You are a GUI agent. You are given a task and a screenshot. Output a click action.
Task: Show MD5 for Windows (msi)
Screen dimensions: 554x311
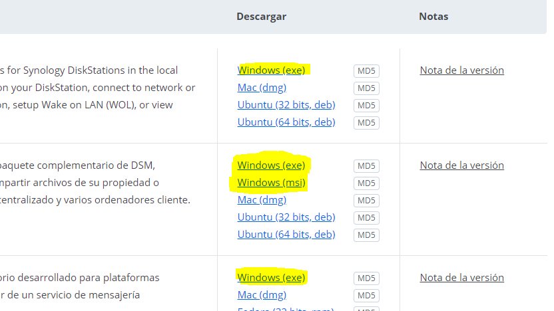tap(366, 183)
